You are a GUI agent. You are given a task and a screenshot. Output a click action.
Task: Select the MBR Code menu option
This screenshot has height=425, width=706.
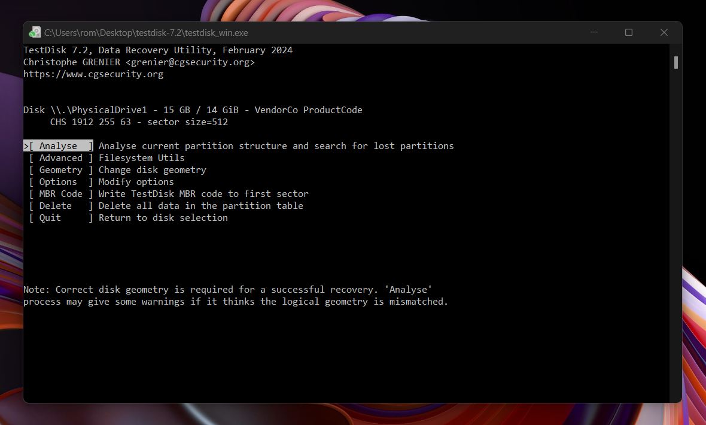click(61, 194)
